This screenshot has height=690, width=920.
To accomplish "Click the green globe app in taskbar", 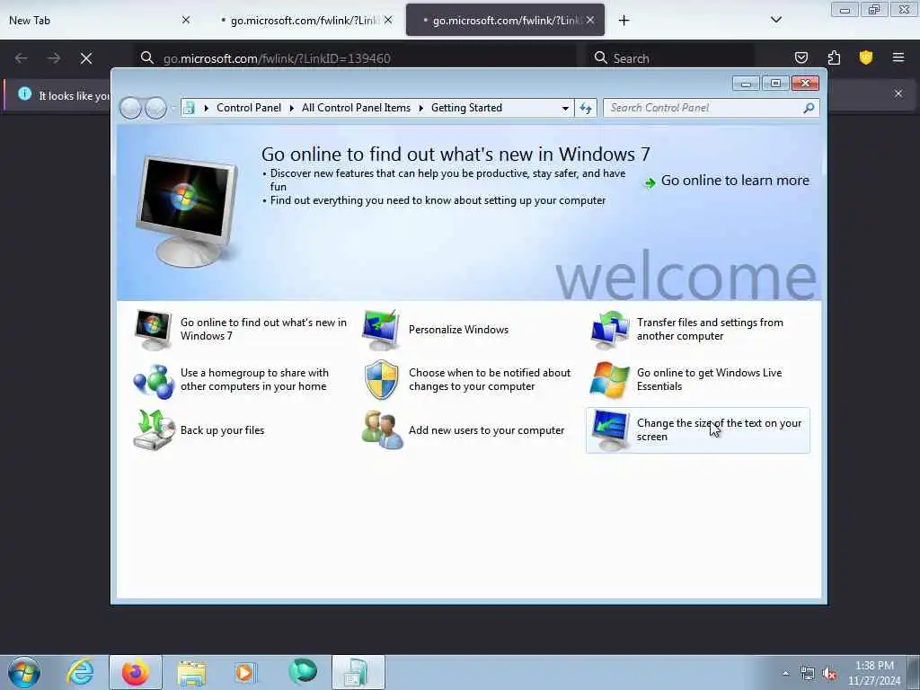I will tap(303, 672).
